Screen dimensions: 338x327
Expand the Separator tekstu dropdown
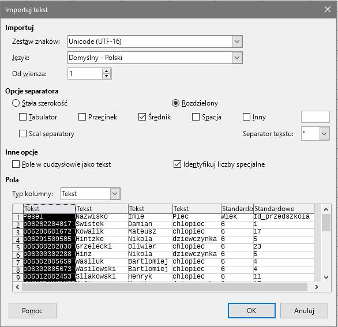(324, 134)
